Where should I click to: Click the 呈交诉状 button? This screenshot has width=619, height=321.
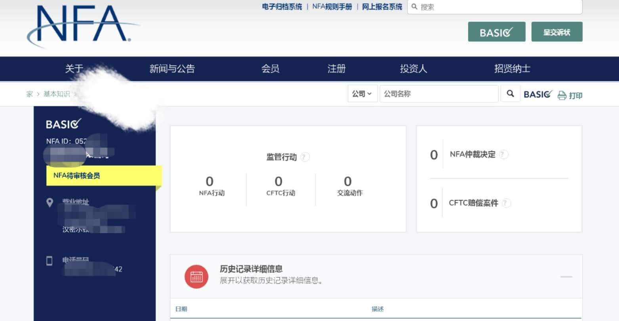tap(556, 32)
